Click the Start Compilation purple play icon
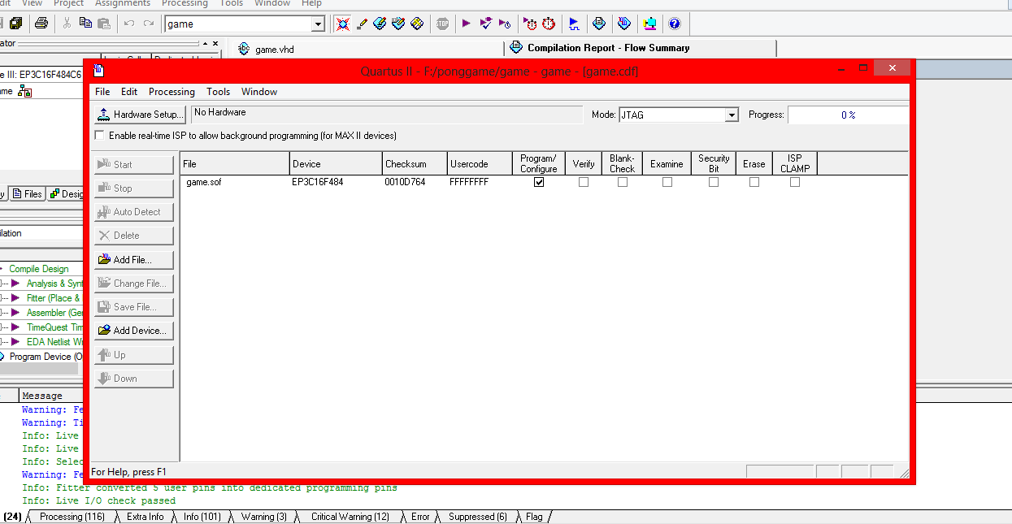Viewport: 1012px width, 524px height. point(467,24)
